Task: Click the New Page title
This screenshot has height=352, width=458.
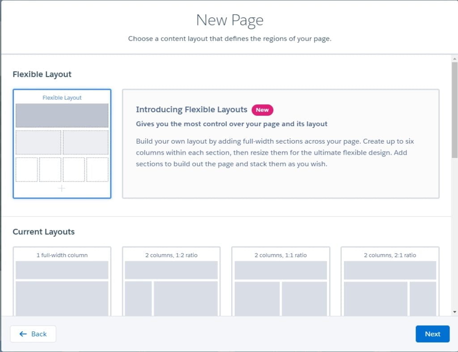Action: point(230,21)
